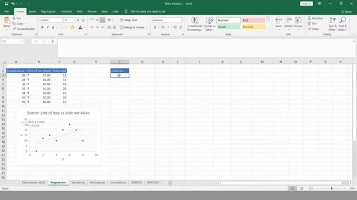Apply the yellow fill color bucket
The width and height of the screenshot is (357, 200).
[73, 27]
